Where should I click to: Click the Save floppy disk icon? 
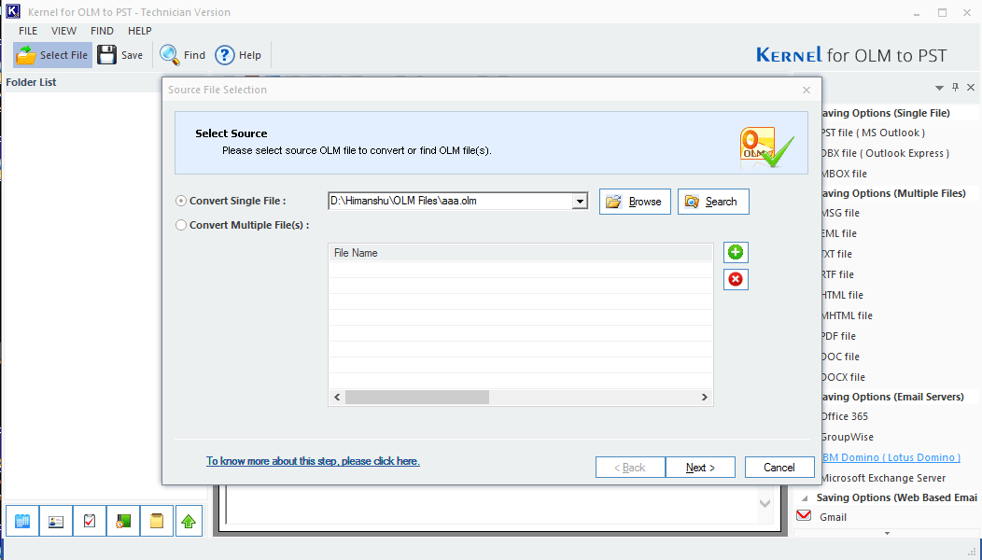coord(107,55)
